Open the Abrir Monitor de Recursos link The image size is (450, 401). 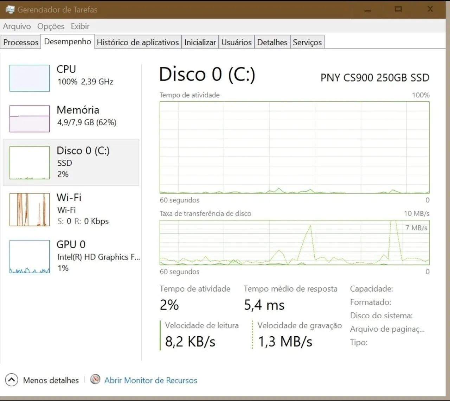click(151, 380)
